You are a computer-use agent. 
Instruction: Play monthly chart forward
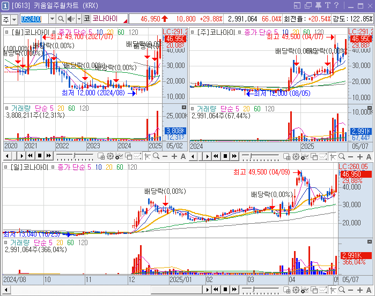click(21, 156)
